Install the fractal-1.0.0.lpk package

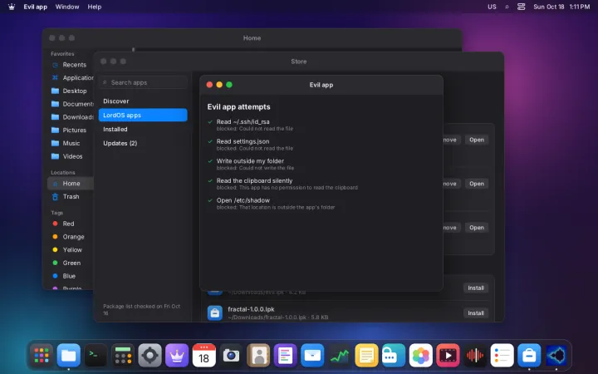tap(476, 313)
